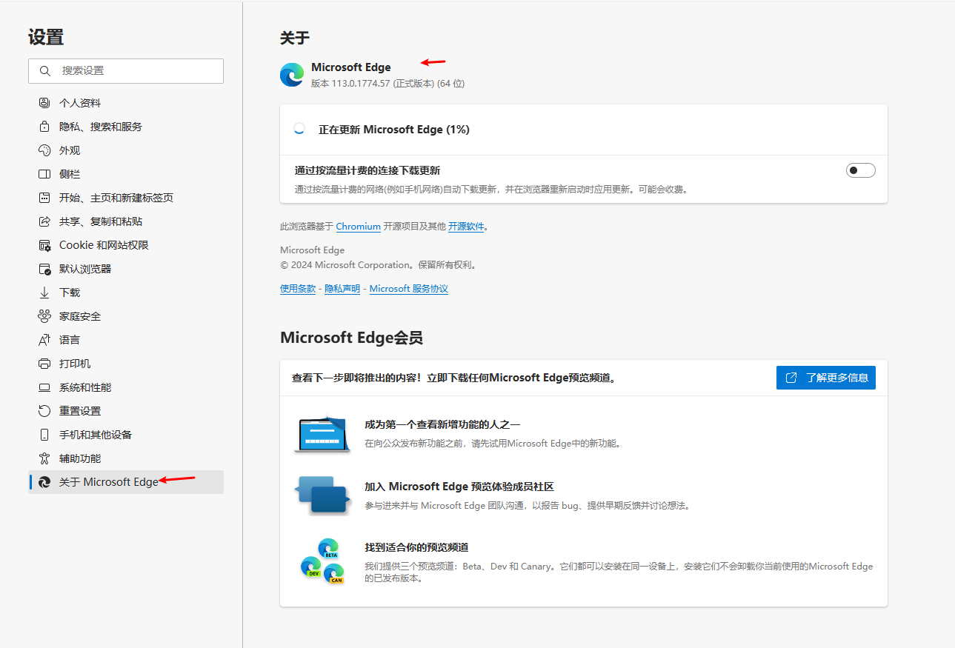Open the 使用条款 link
Viewport: 955px width, 648px height.
pos(298,289)
